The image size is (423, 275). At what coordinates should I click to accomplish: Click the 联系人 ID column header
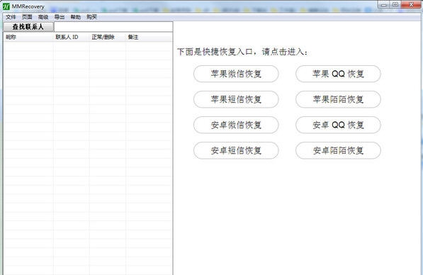pos(72,38)
